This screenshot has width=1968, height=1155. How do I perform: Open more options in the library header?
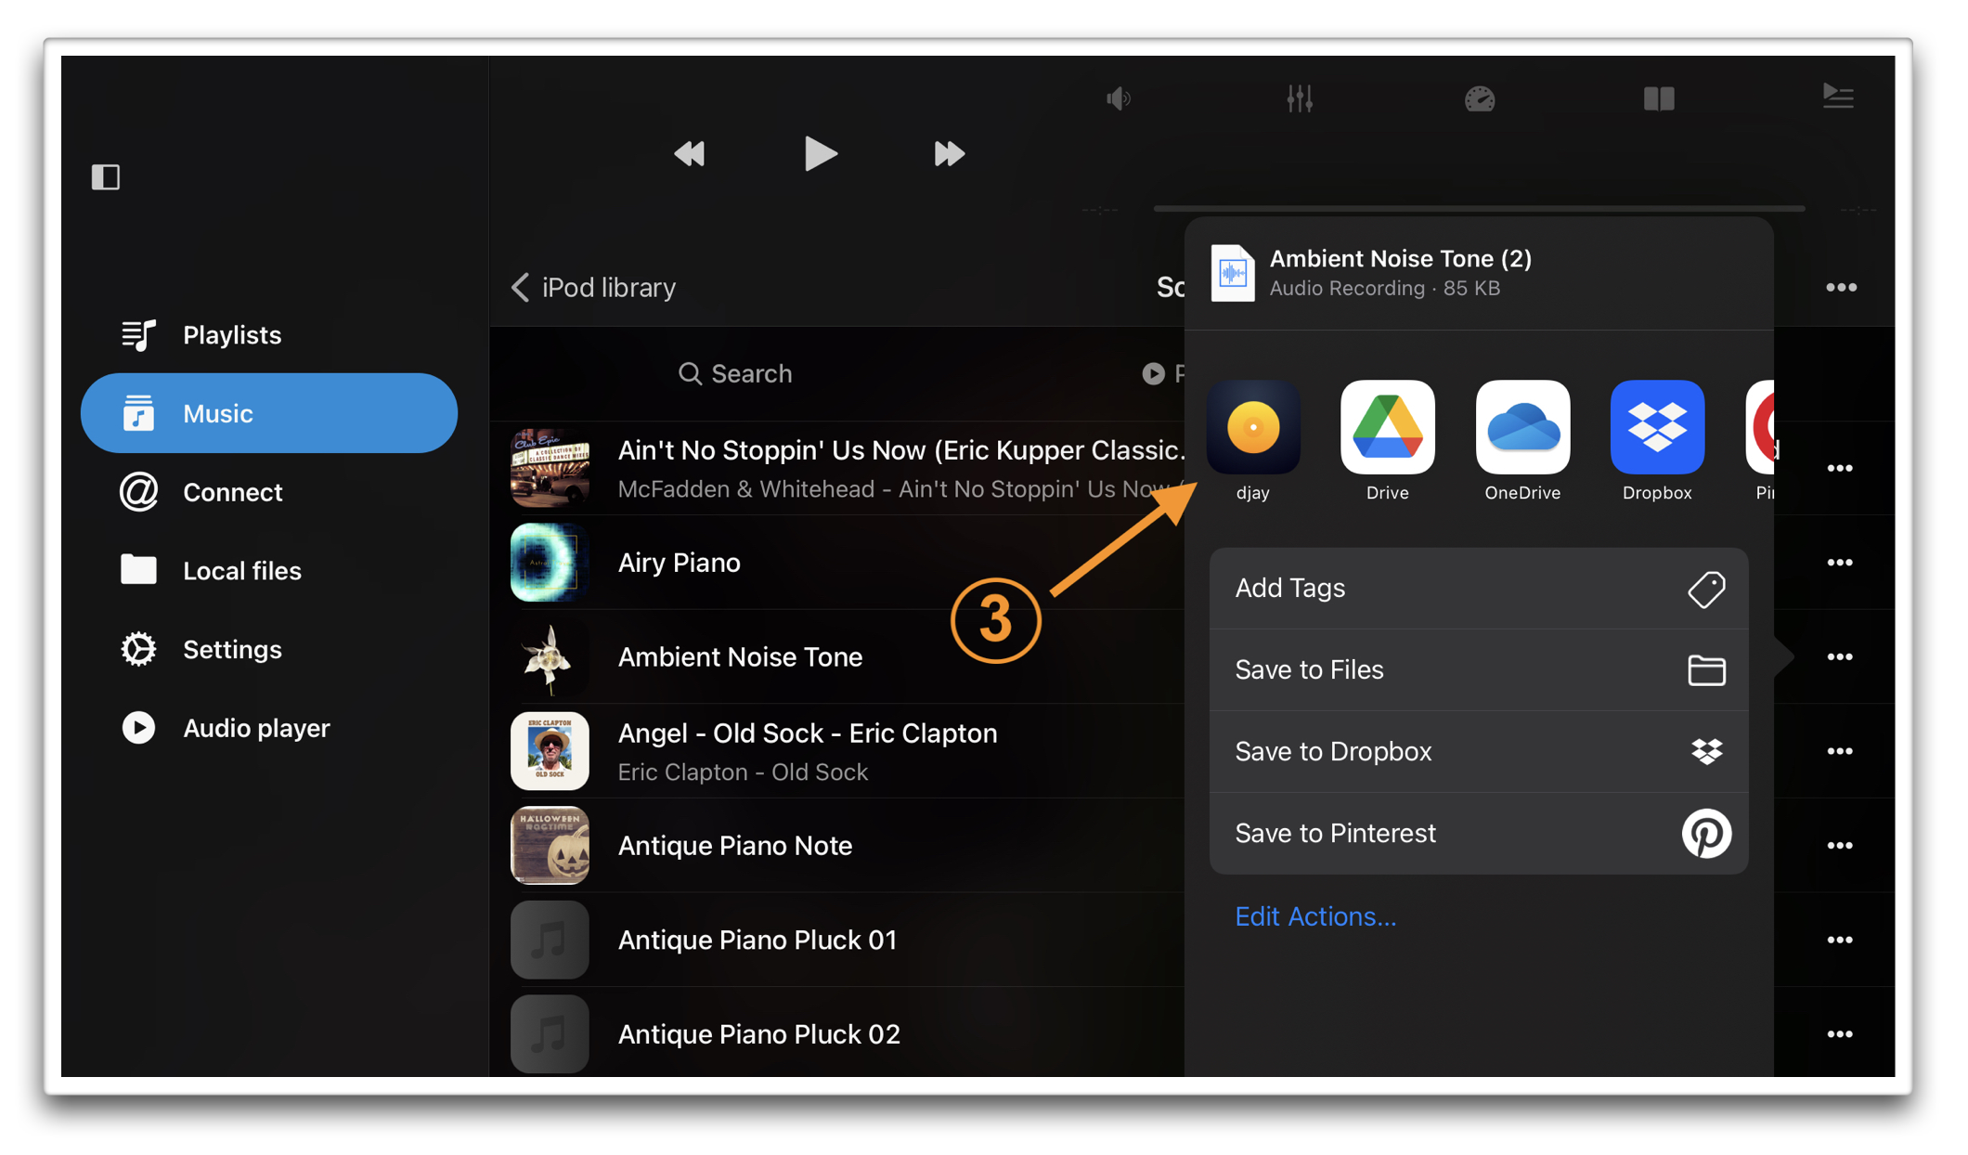(x=1842, y=288)
